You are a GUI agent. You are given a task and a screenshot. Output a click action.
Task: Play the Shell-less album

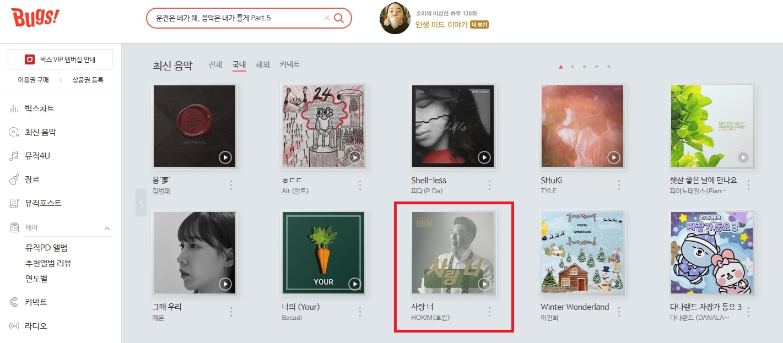click(x=484, y=157)
